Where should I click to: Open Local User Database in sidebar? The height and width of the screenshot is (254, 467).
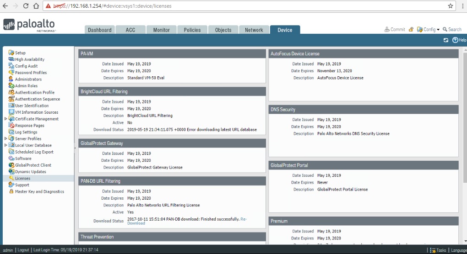click(x=33, y=145)
